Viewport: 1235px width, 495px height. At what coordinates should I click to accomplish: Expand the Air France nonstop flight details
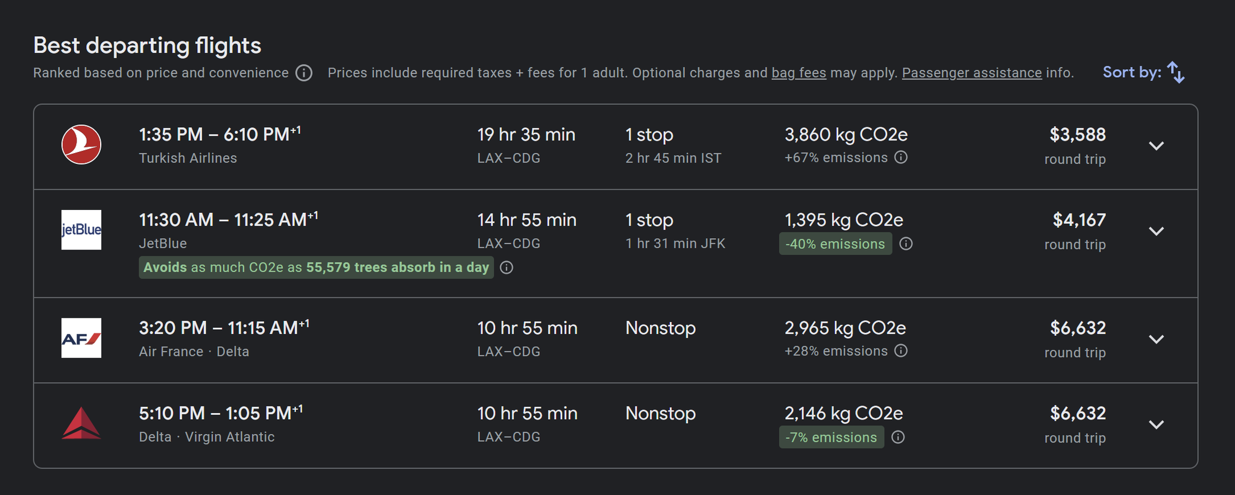point(1157,339)
